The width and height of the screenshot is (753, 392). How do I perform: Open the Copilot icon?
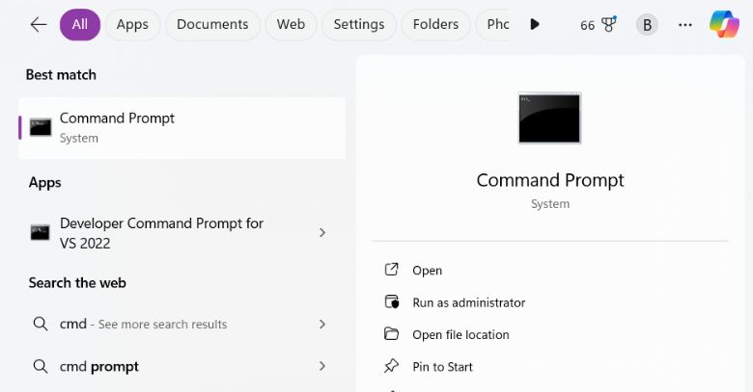click(724, 24)
